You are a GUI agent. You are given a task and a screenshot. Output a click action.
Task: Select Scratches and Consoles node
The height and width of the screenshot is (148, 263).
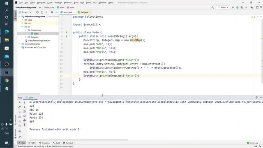click(x=35, y=47)
